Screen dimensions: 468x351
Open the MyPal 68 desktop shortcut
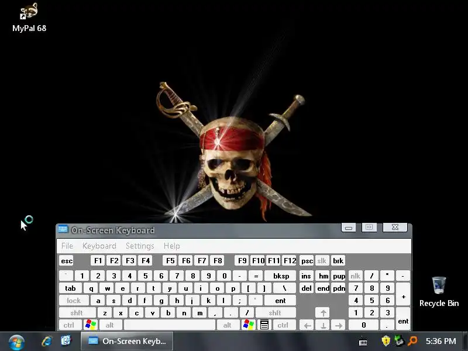pyautogui.click(x=29, y=18)
